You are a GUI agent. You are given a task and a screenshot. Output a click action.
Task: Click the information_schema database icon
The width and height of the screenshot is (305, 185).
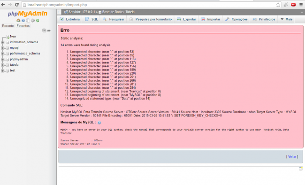tap(8, 42)
